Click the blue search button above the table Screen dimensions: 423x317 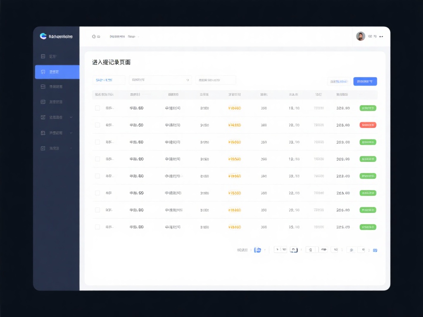coord(365,81)
